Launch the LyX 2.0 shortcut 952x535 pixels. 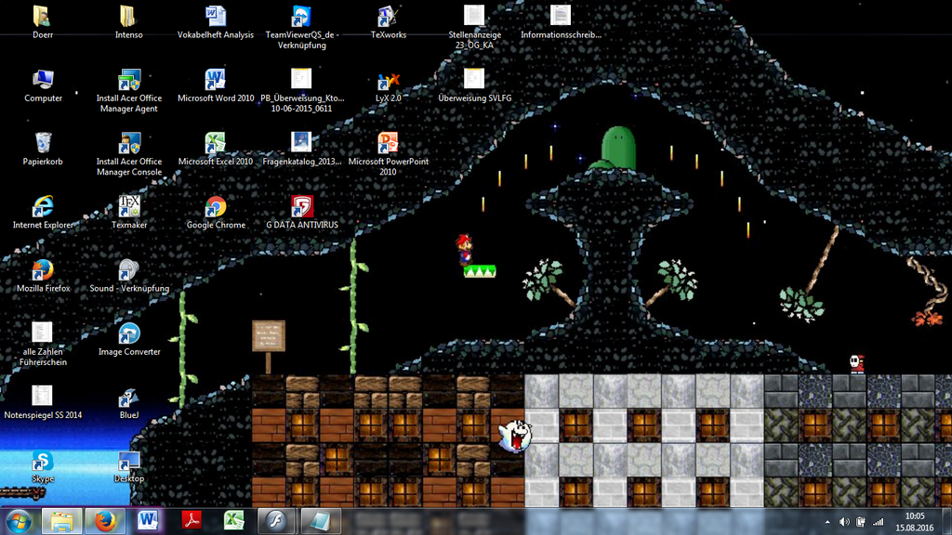click(388, 80)
